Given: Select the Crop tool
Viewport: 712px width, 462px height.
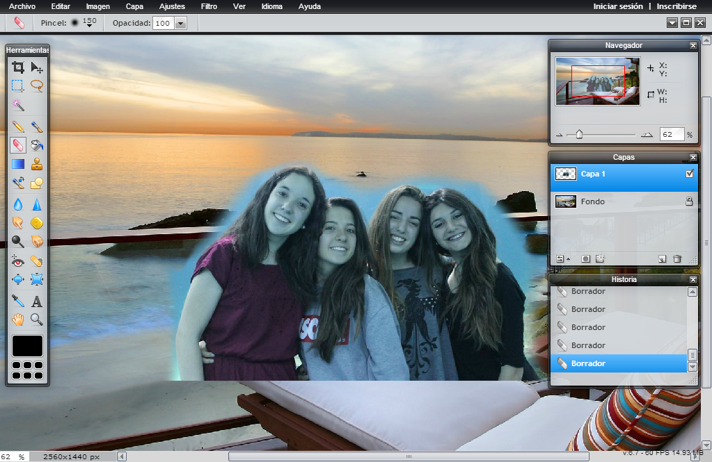Looking at the screenshot, I should [17, 67].
